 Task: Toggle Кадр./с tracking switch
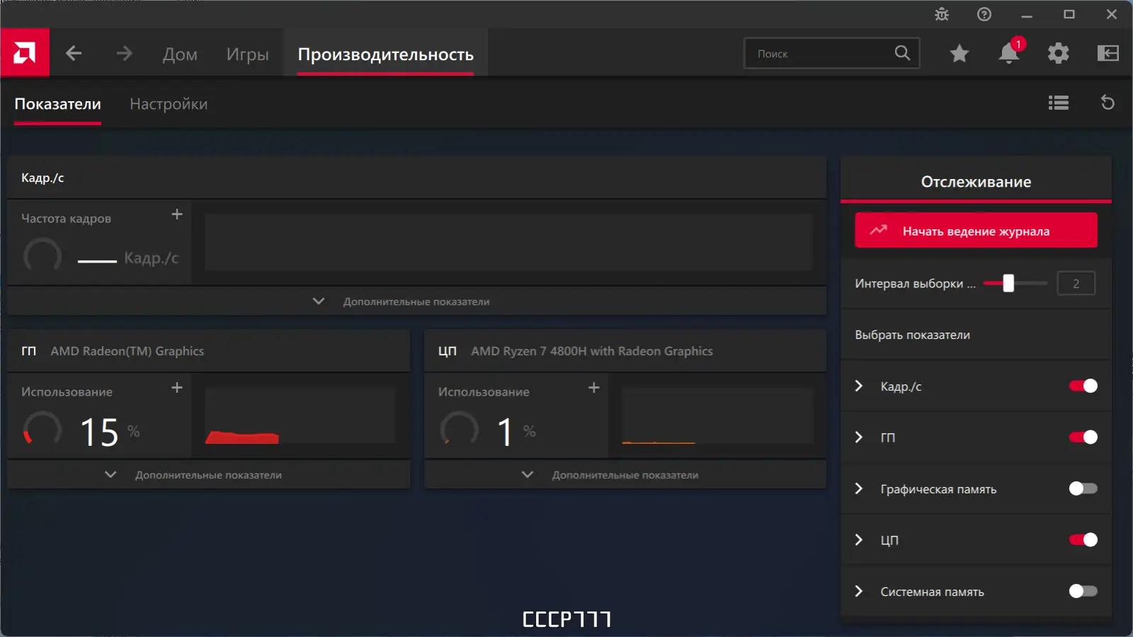click(1083, 386)
